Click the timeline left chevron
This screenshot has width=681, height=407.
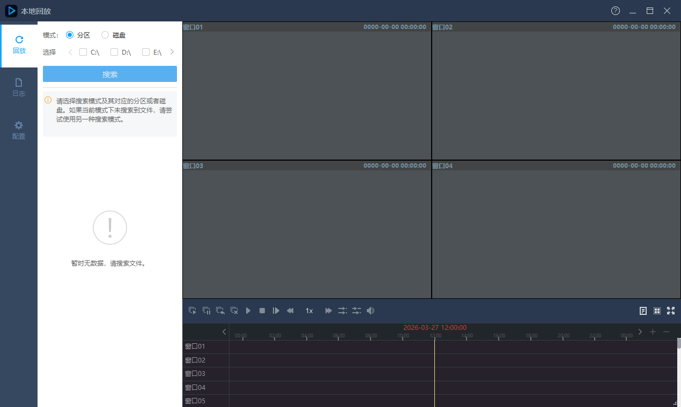click(224, 331)
